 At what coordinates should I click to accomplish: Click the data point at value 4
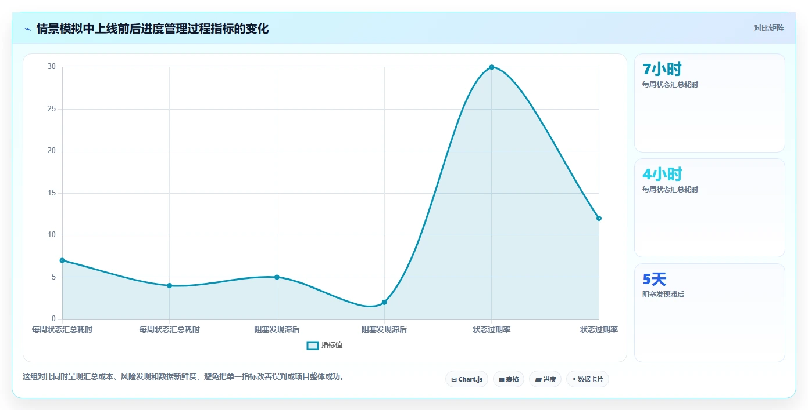170,285
